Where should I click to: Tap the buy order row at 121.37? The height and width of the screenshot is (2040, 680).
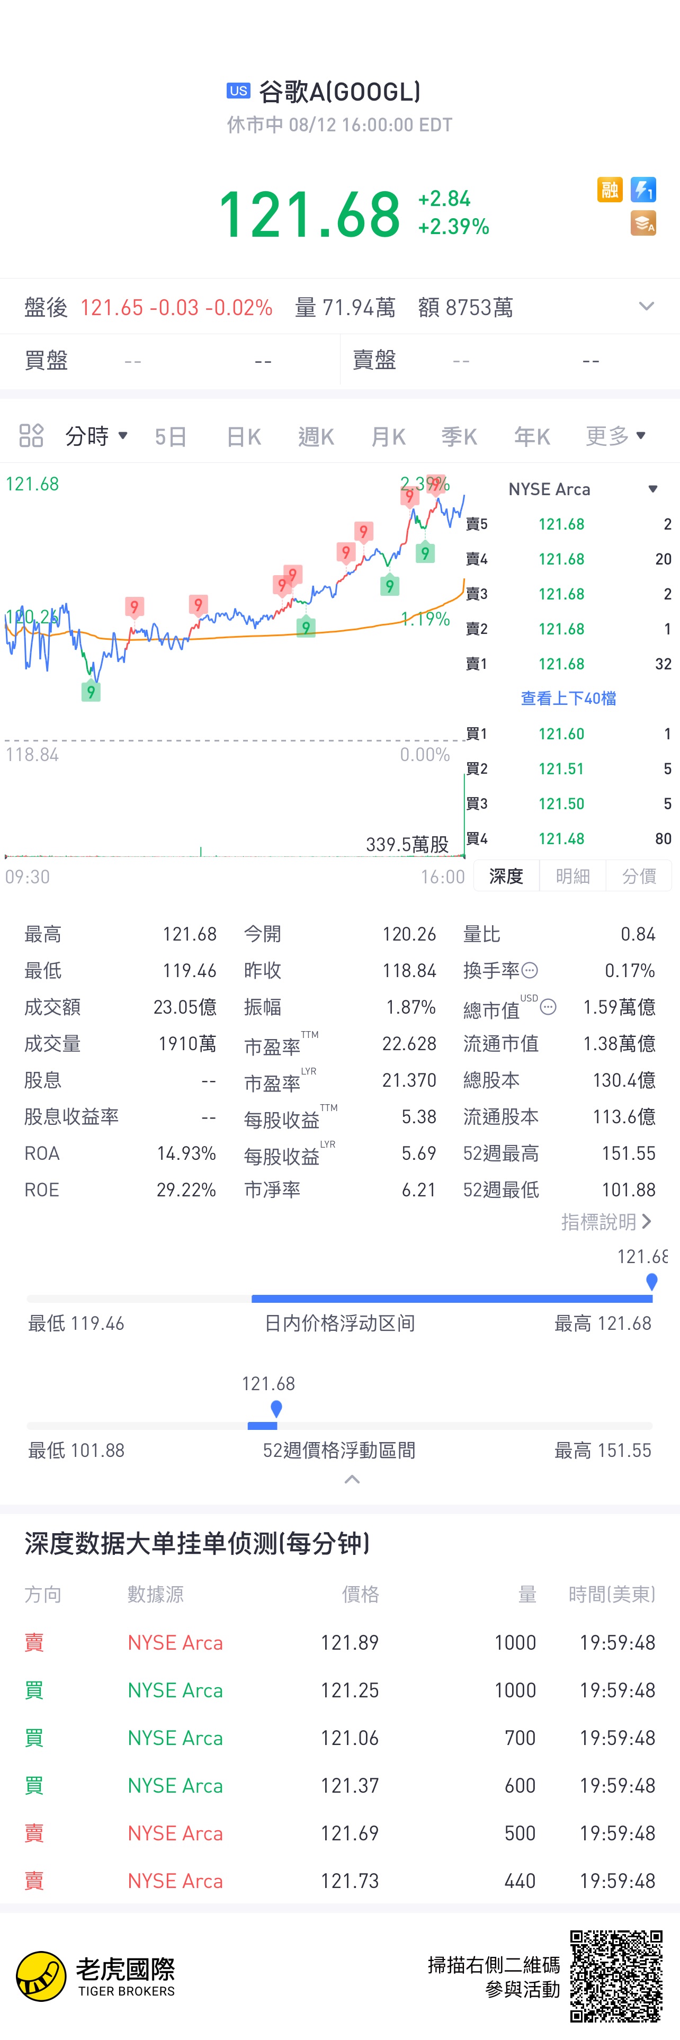(x=341, y=1786)
